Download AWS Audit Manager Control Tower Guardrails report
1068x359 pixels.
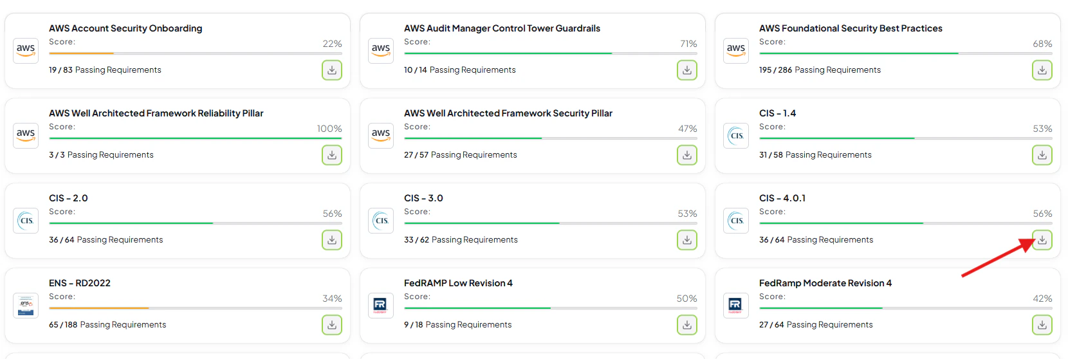click(x=687, y=70)
